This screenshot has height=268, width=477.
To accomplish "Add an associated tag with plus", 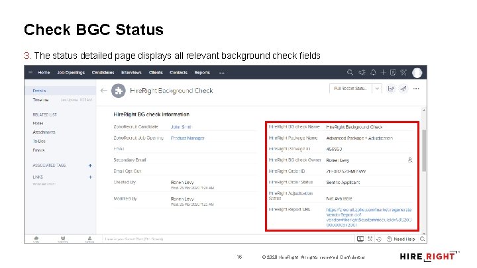I will coord(90,165).
